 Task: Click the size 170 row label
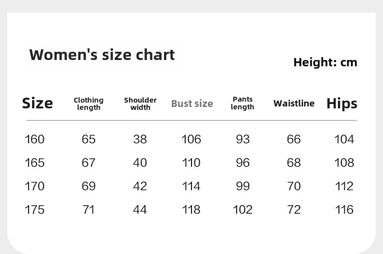point(34,186)
